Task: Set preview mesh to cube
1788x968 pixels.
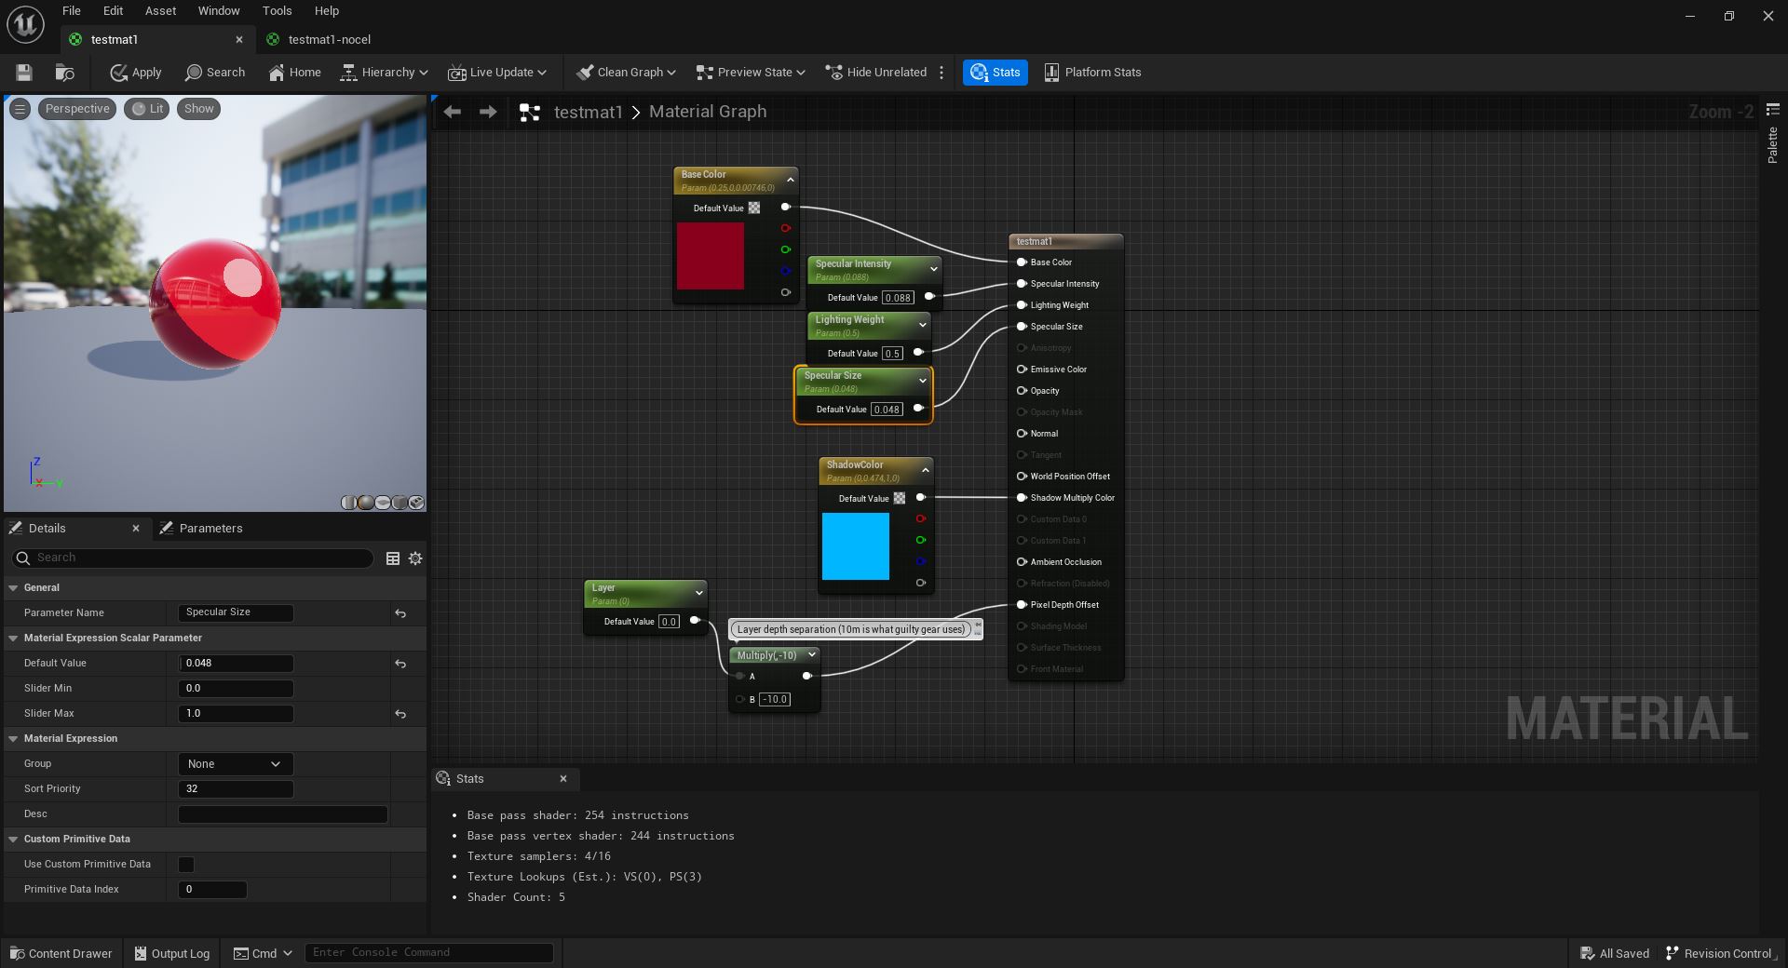Action: pos(400,503)
